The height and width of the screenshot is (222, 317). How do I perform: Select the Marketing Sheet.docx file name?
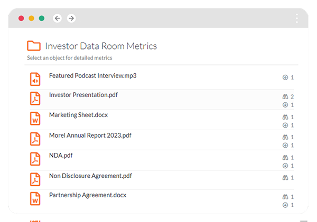pyautogui.click(x=78, y=115)
